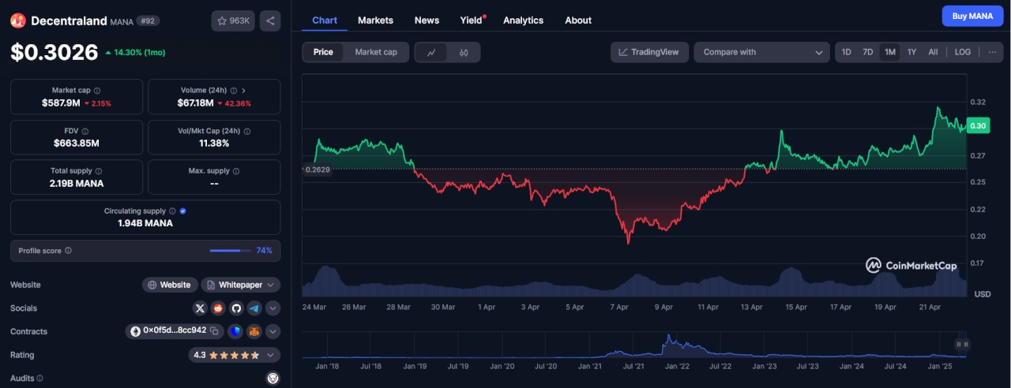The width and height of the screenshot is (1011, 388).
Task: Click the MetaMask fox icon
Action: [x=254, y=331]
